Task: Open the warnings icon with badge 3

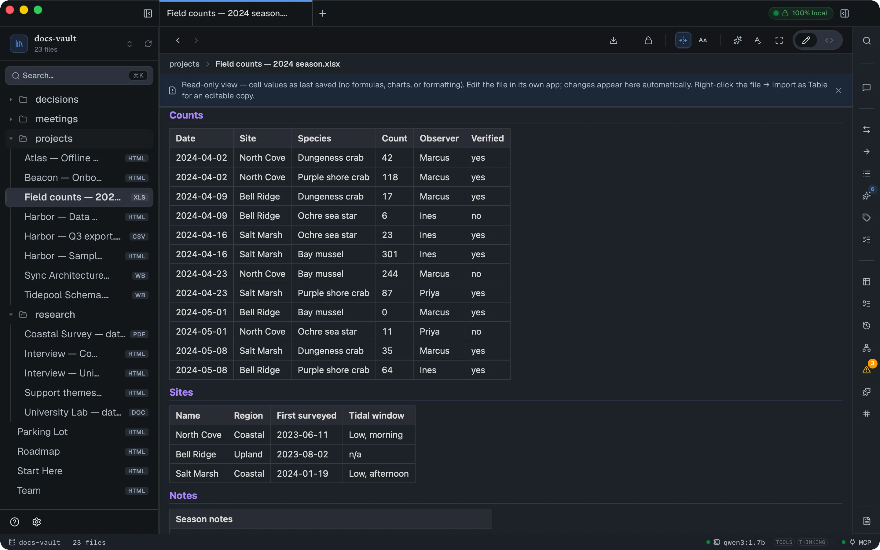Action: click(867, 370)
